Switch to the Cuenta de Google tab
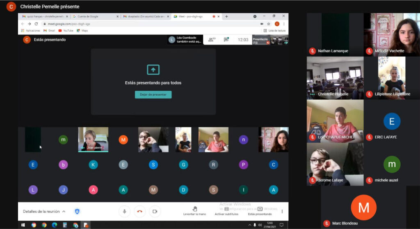Screen dimensions: 420x229 click(94, 16)
